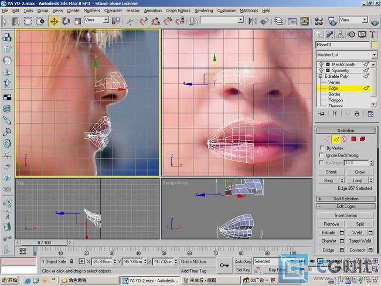This screenshot has height=286, width=381.
Task: Open 角色教程 folder in taskbar
Action: click(88, 280)
